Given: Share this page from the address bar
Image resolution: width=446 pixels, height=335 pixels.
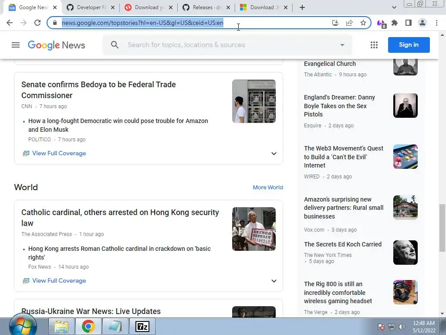Looking at the screenshot, I should [x=349, y=23].
